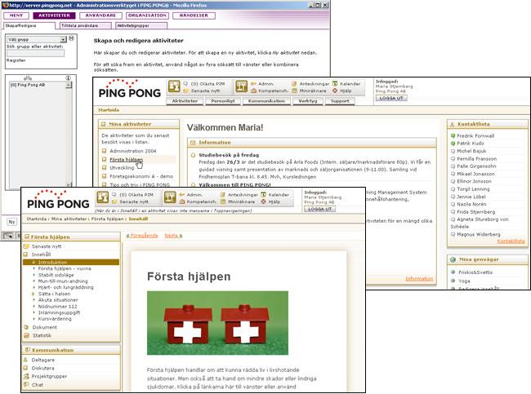Open Senaste nytt in Välkommen window toolbar
531x394 pixels.
click(x=202, y=91)
